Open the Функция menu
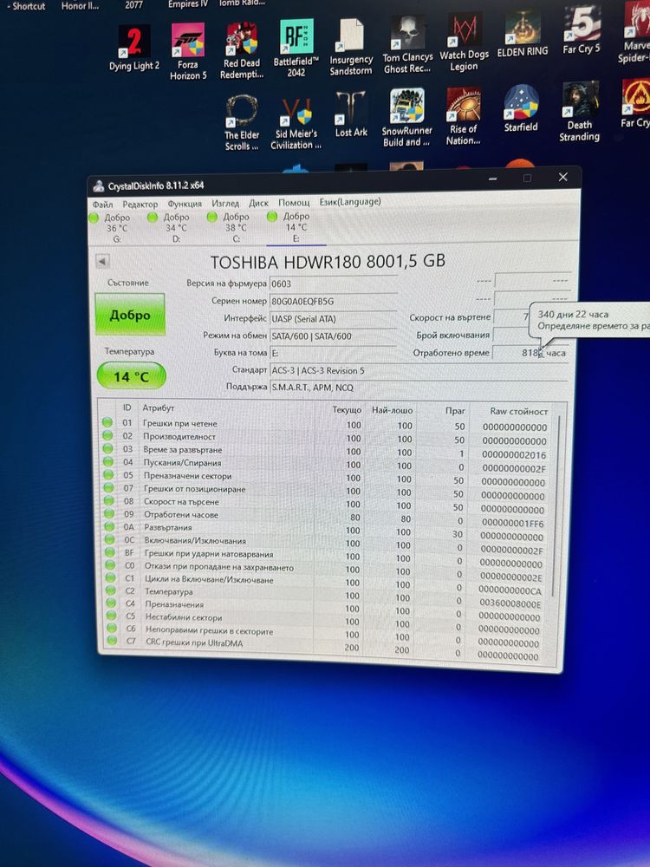This screenshot has height=867, width=650. click(x=185, y=204)
